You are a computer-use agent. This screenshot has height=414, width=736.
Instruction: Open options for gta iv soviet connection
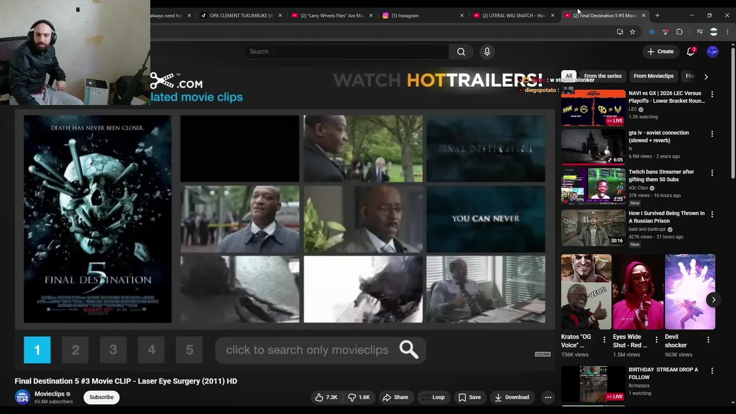712,134
